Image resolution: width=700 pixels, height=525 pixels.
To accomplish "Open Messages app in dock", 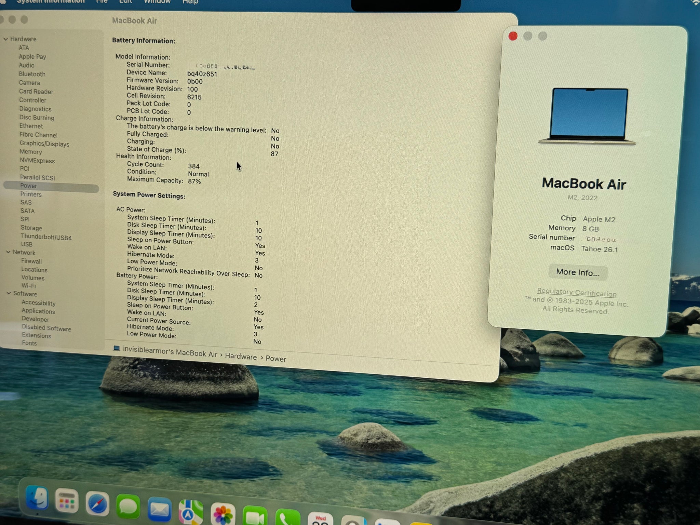I will 128,507.
